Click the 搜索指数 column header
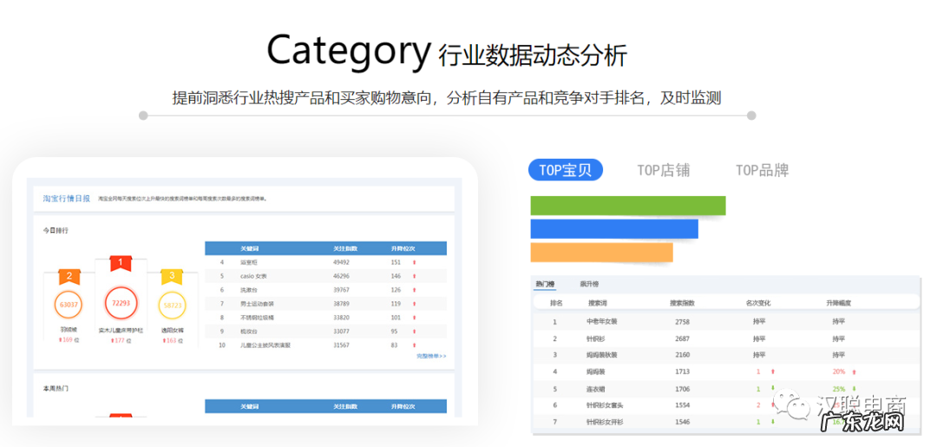The width and height of the screenshot is (937, 447). (682, 303)
